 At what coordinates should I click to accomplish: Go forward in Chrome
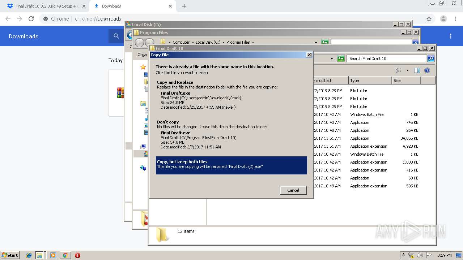20,19
